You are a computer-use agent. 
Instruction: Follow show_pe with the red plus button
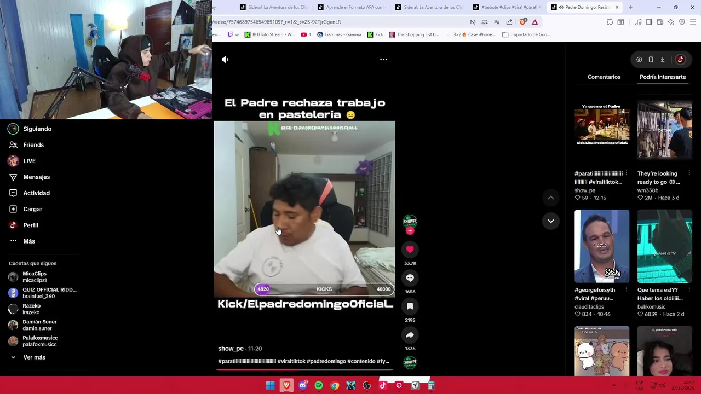coord(410,231)
